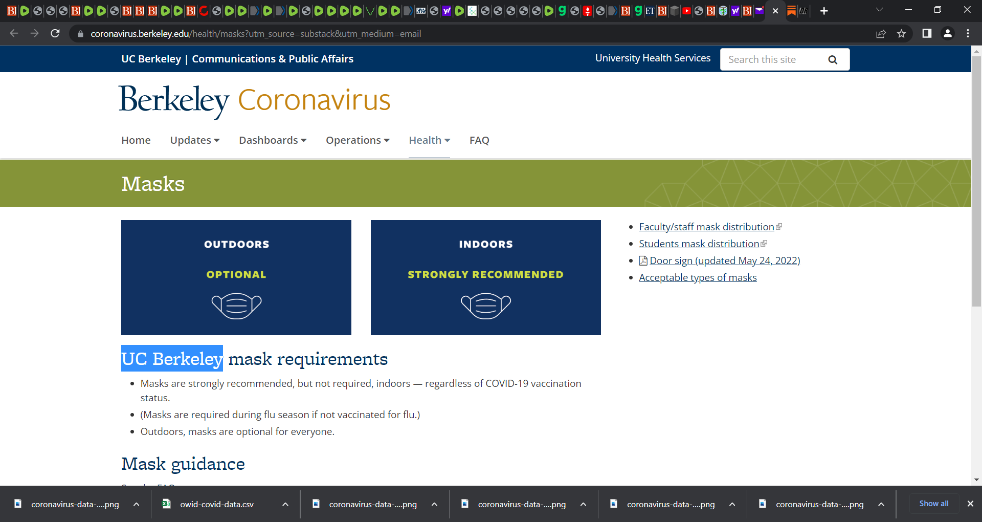Bookmark this page with the star icon
982x522 pixels.
point(901,34)
